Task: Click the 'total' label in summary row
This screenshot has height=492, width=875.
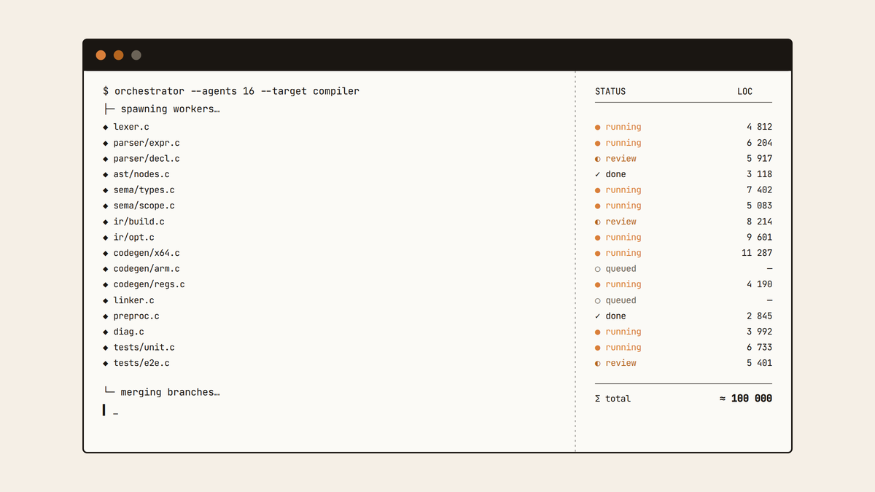Action: click(618, 399)
